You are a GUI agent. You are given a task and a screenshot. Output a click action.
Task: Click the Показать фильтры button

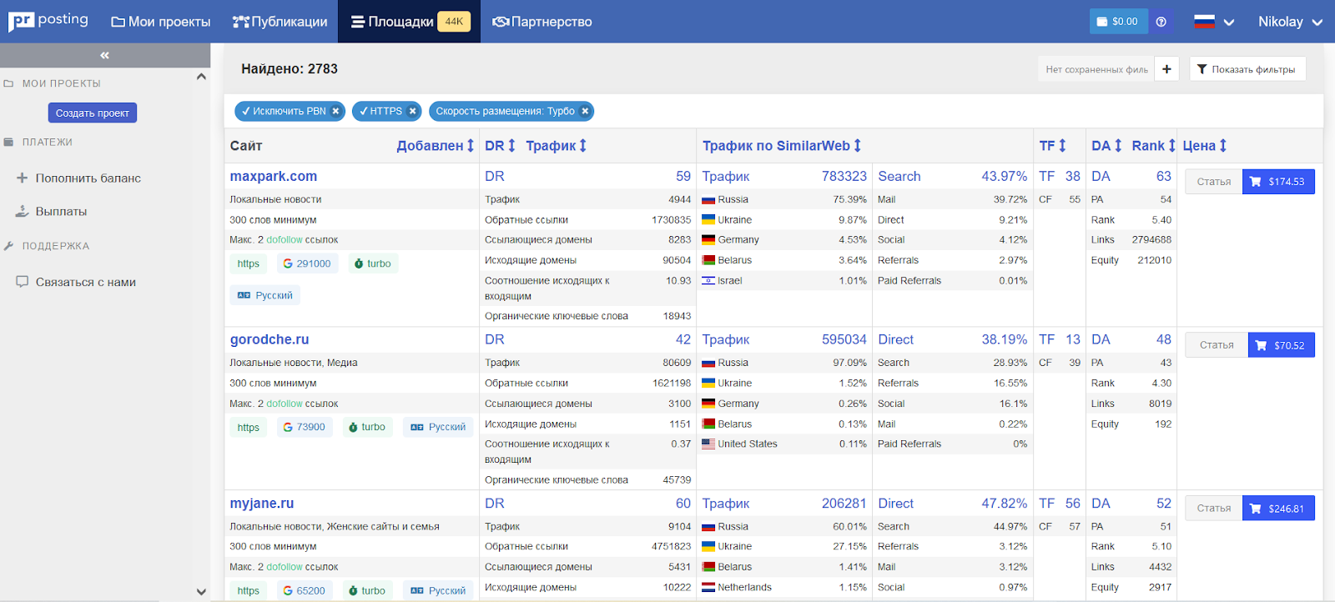[1247, 69]
